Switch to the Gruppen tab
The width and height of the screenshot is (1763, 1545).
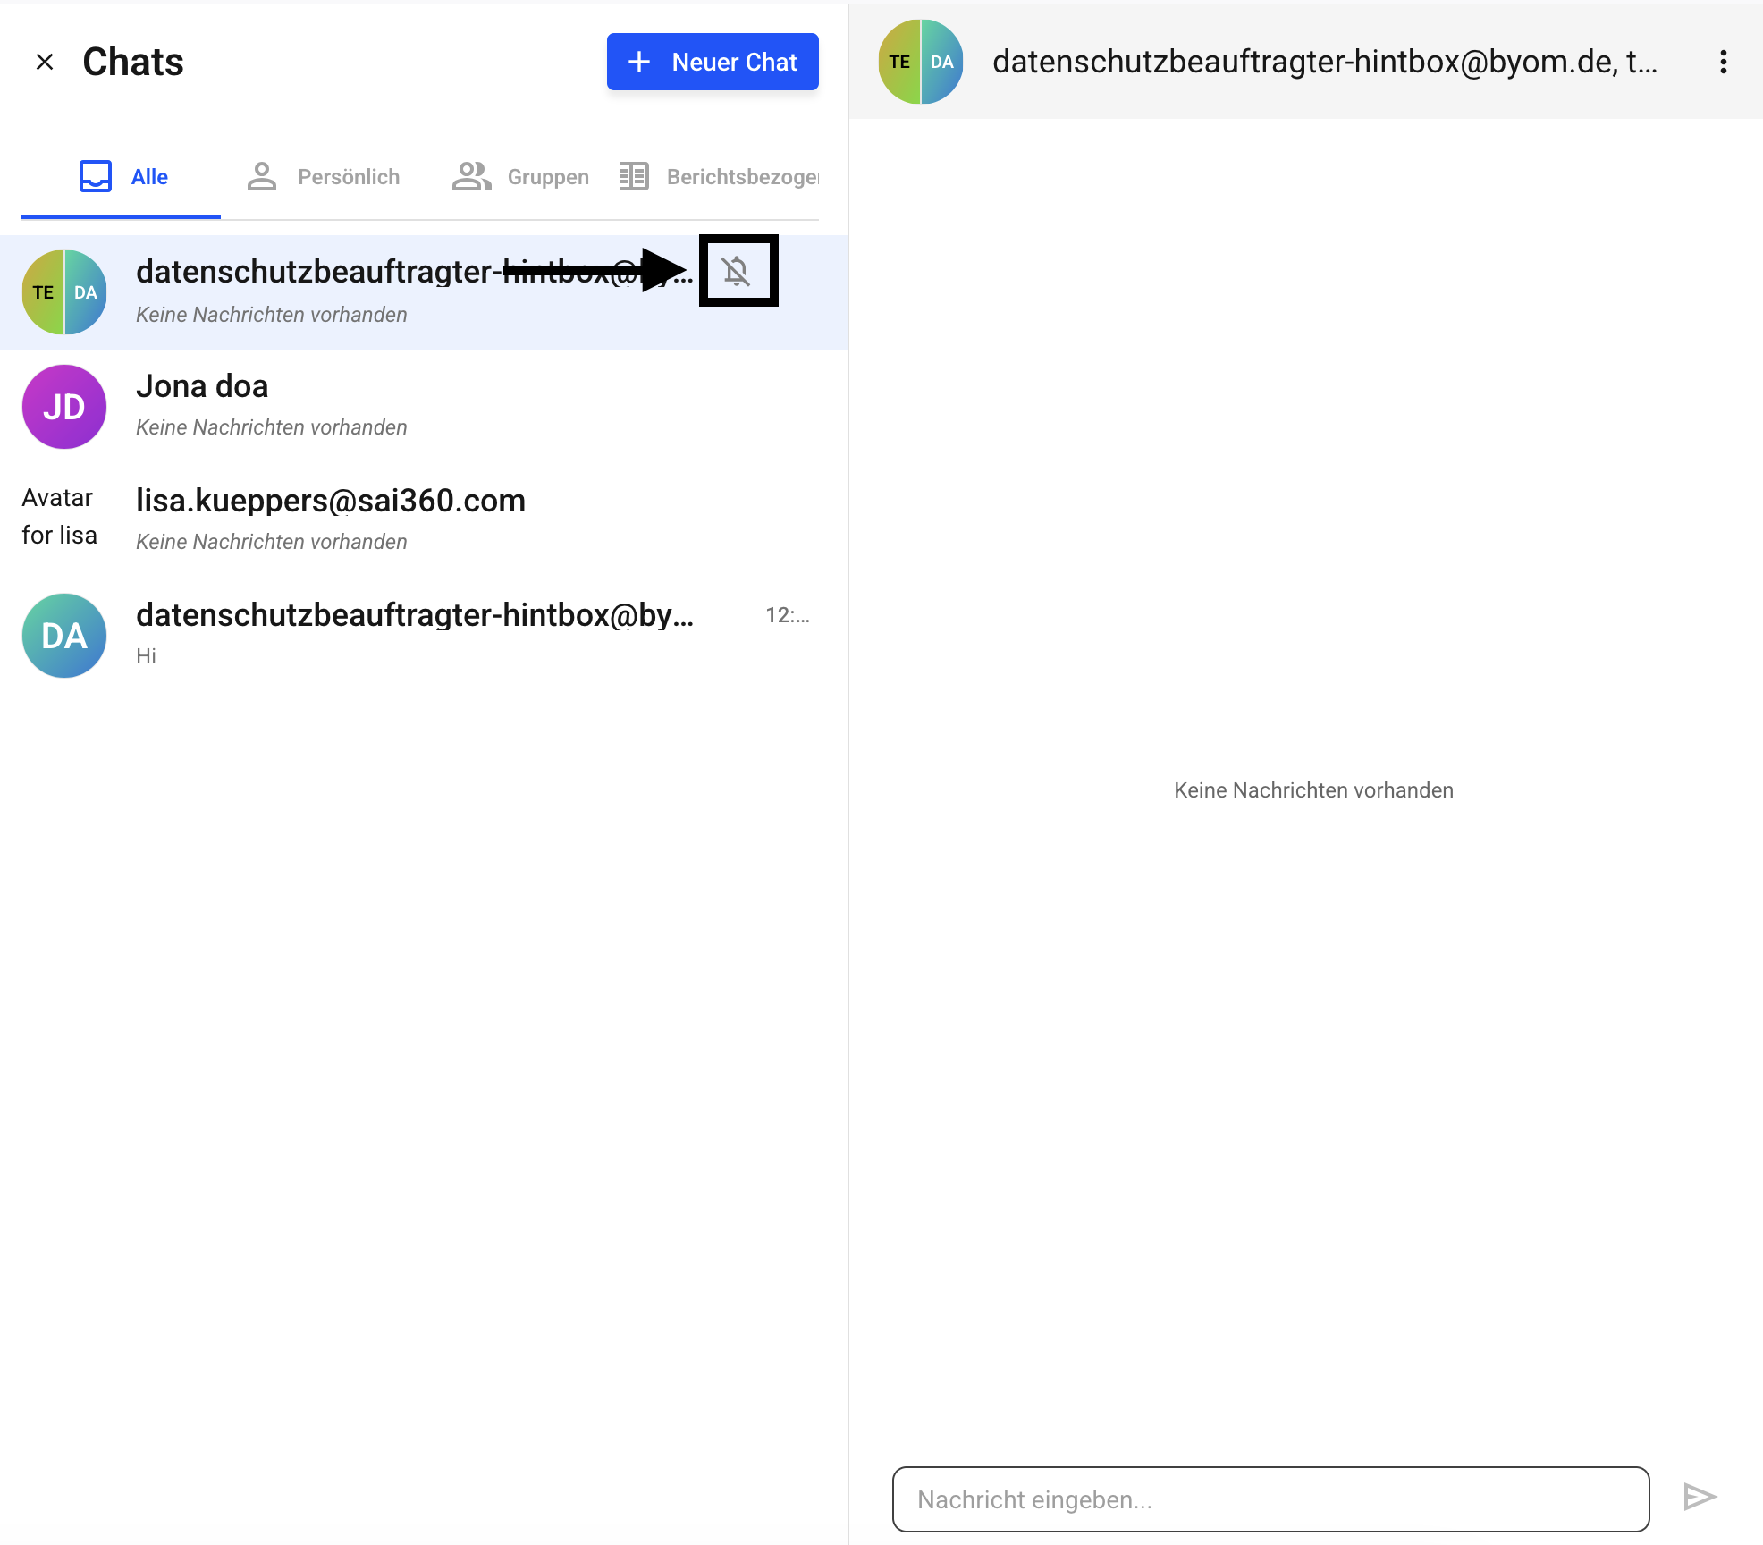(x=520, y=177)
